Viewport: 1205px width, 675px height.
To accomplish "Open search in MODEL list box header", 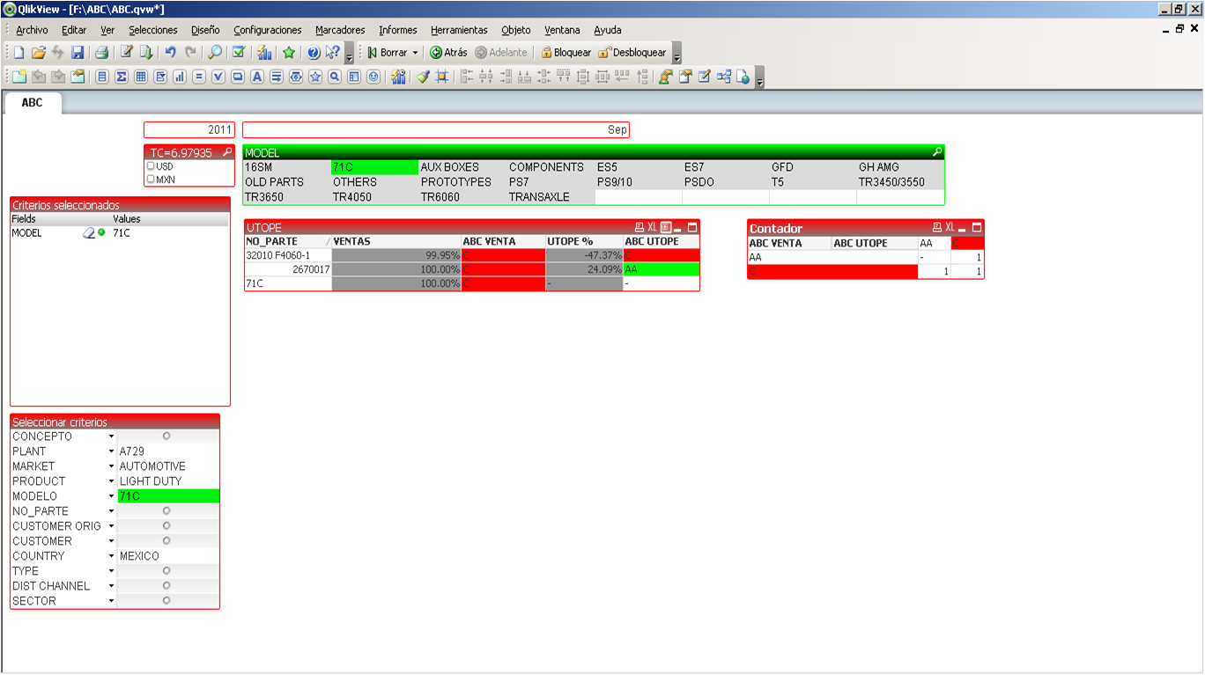I will pos(937,152).
